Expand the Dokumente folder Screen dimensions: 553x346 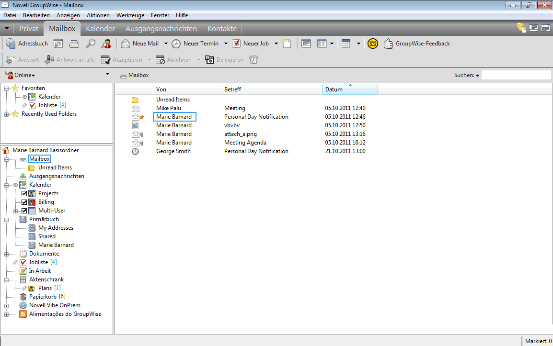coord(6,254)
